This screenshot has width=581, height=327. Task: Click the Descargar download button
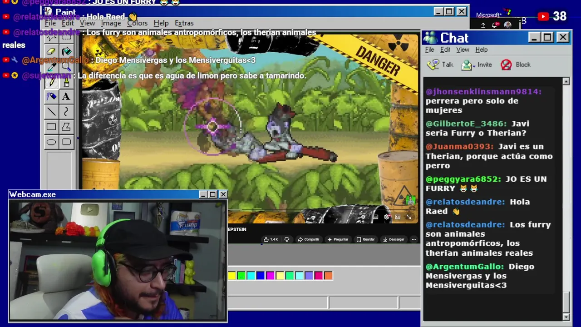(x=393, y=239)
